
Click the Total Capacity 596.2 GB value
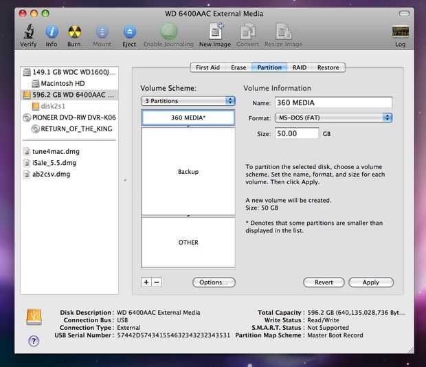(x=356, y=313)
